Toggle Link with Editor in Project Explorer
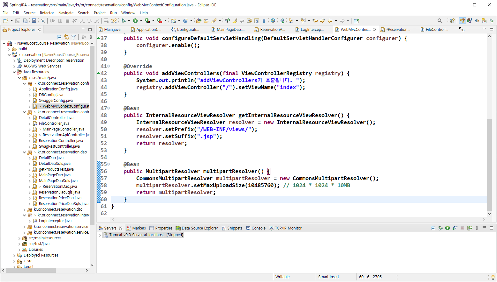 click(x=66, y=37)
